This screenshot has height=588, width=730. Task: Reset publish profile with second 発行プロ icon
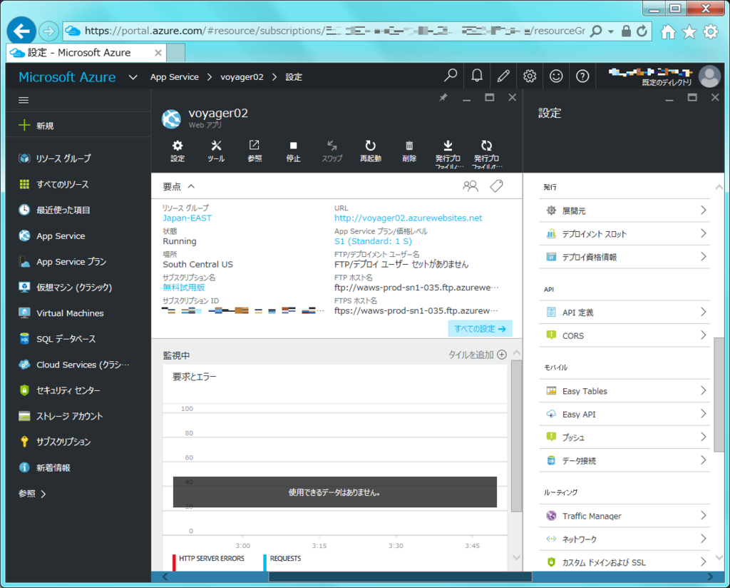(486, 154)
